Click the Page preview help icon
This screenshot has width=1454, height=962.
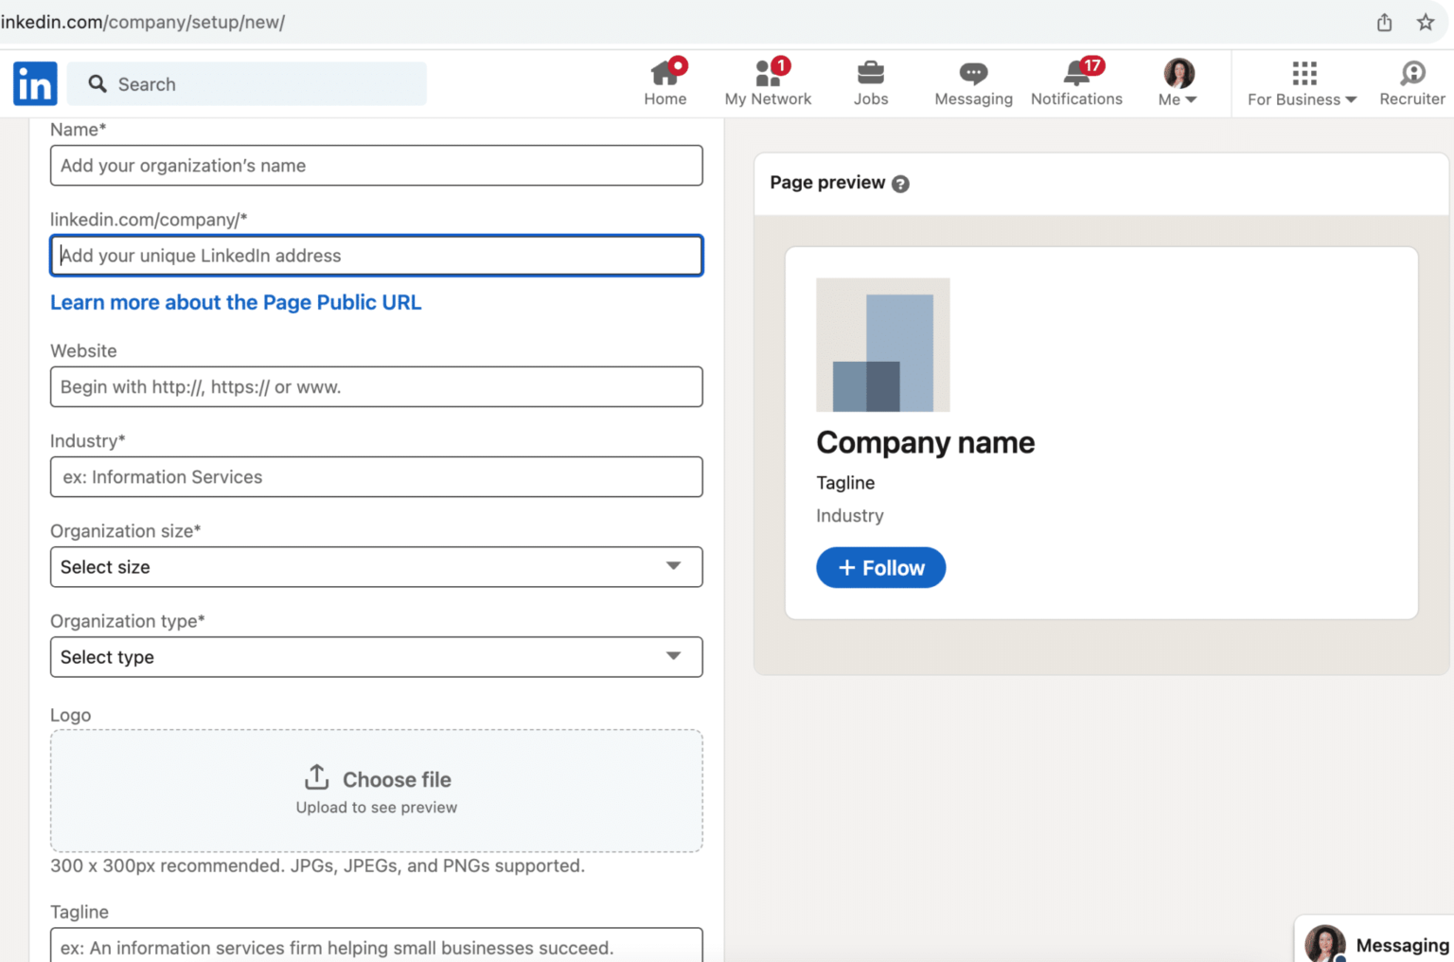click(x=900, y=184)
